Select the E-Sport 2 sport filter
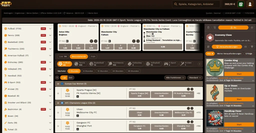256x133 pixels. (x=170, y=64)
